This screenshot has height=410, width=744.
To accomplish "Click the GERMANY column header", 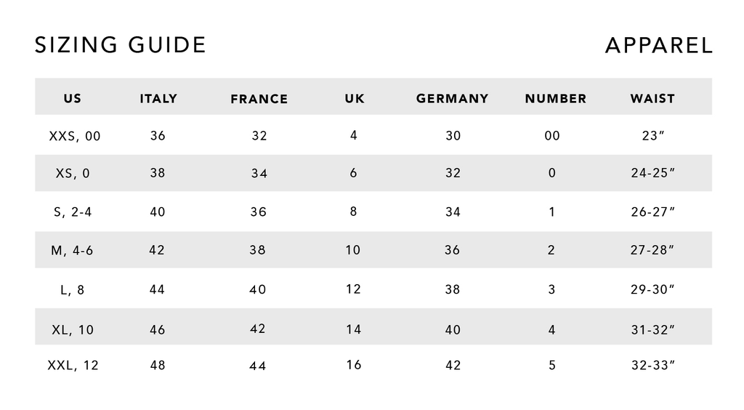I will coord(452,98).
